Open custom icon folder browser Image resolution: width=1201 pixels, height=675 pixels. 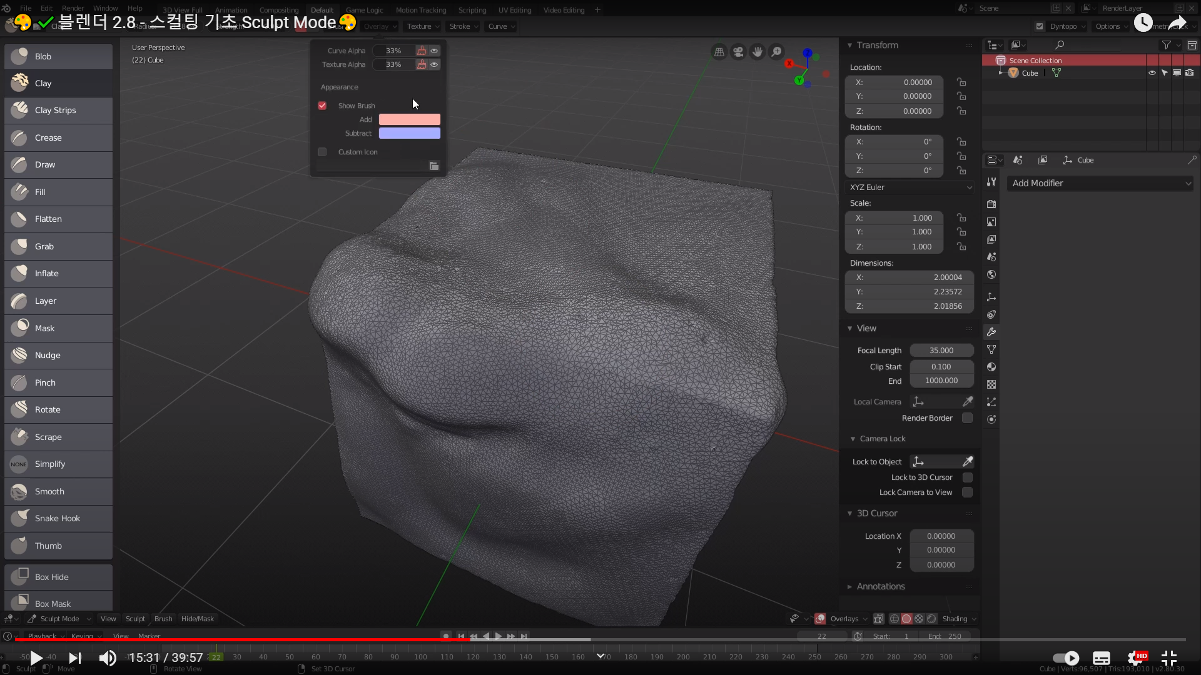coord(434,166)
